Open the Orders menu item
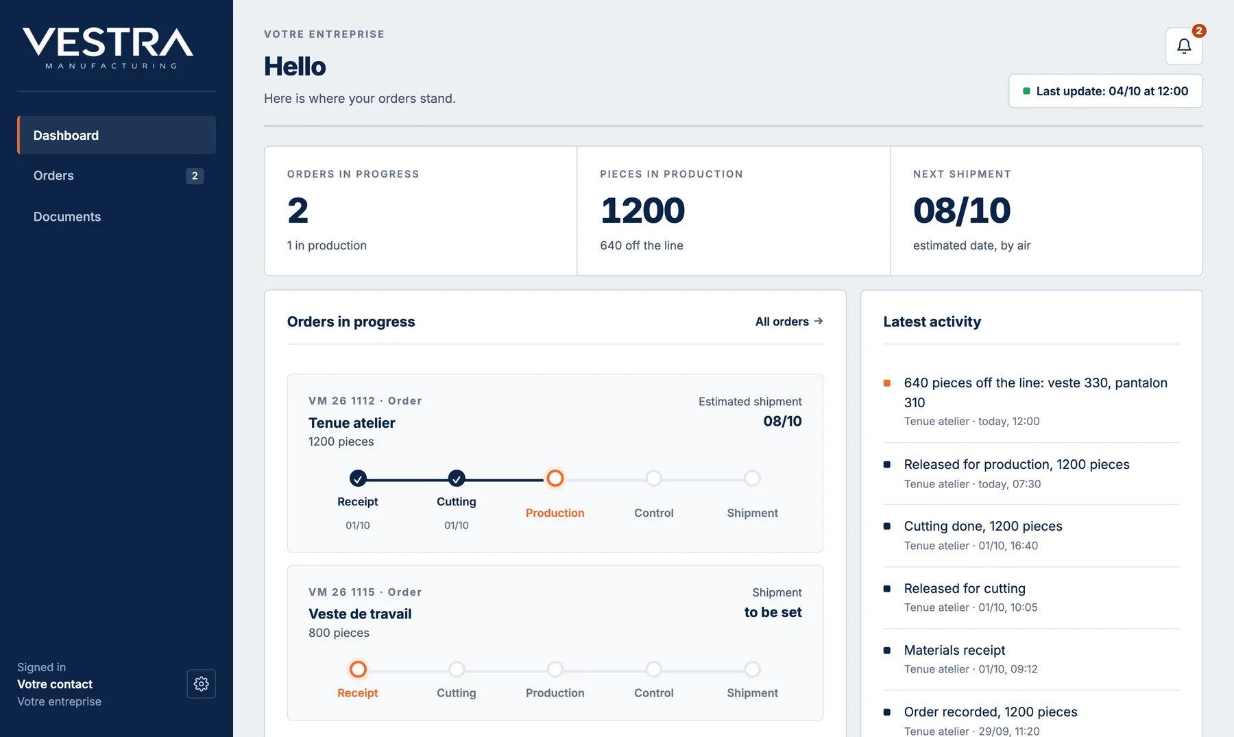The height and width of the screenshot is (737, 1234). [x=117, y=176]
